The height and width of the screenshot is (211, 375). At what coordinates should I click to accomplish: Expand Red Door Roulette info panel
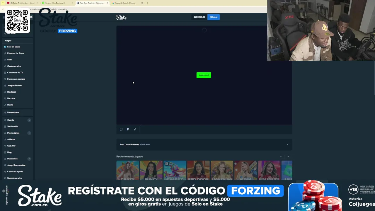(x=288, y=144)
